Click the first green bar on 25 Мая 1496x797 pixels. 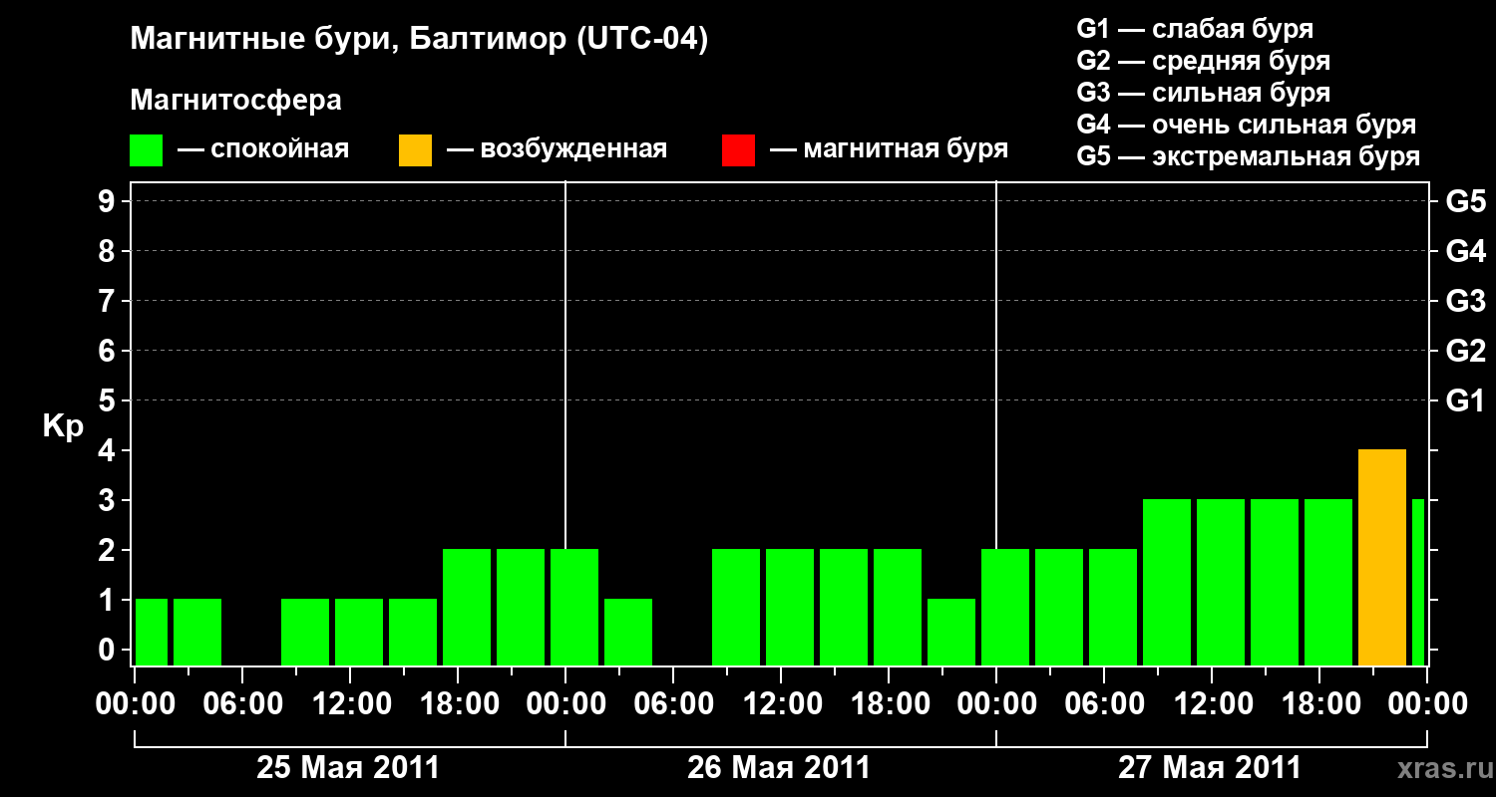(152, 632)
